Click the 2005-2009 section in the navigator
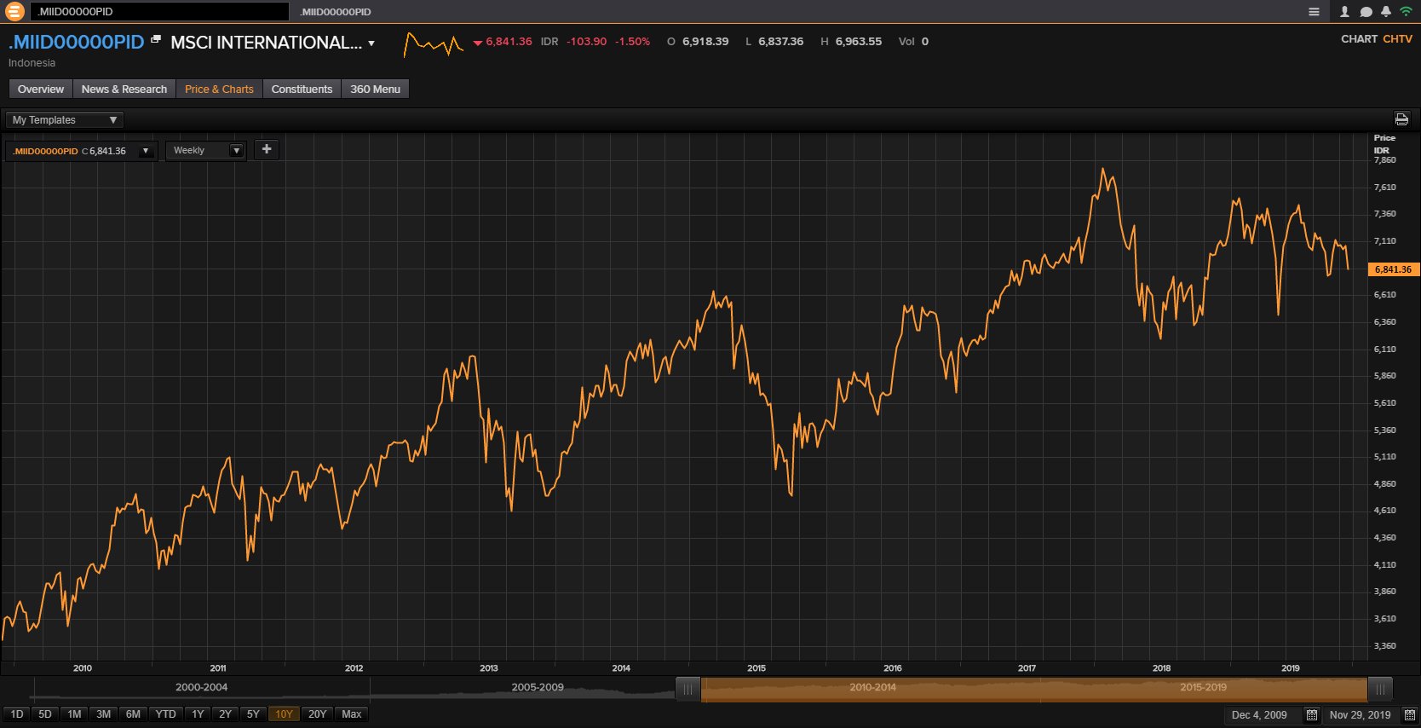The image size is (1421, 728). coord(538,687)
